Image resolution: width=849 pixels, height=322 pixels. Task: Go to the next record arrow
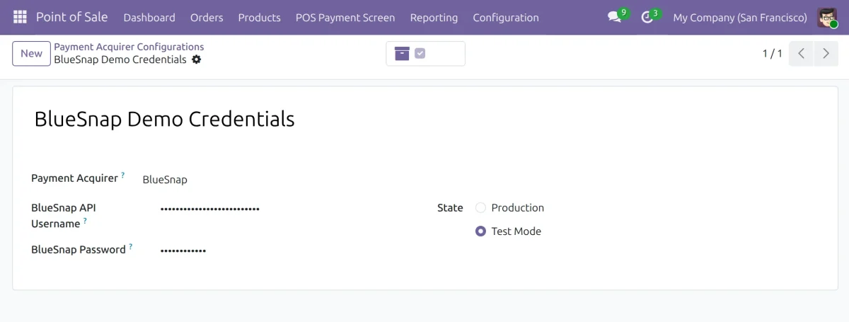[826, 54]
